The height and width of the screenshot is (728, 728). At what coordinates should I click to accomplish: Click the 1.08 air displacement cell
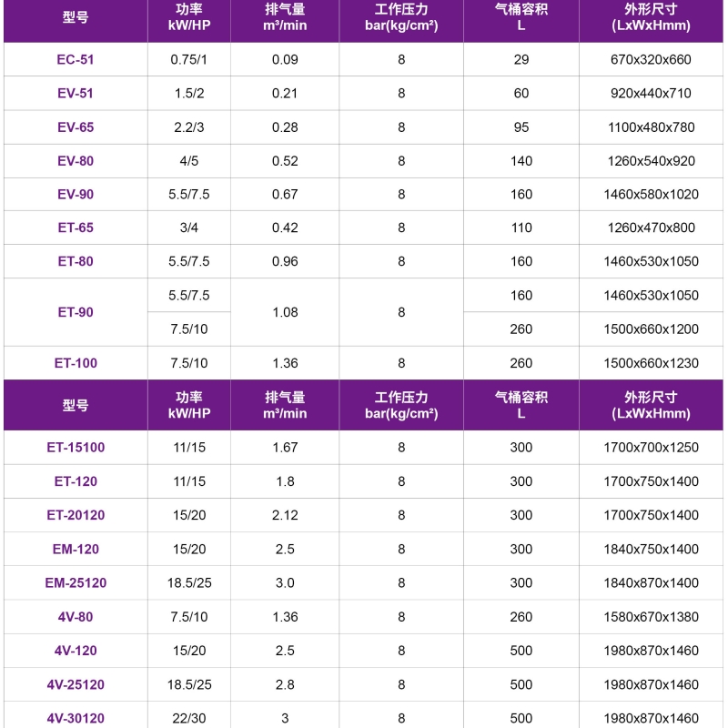pyautogui.click(x=285, y=312)
